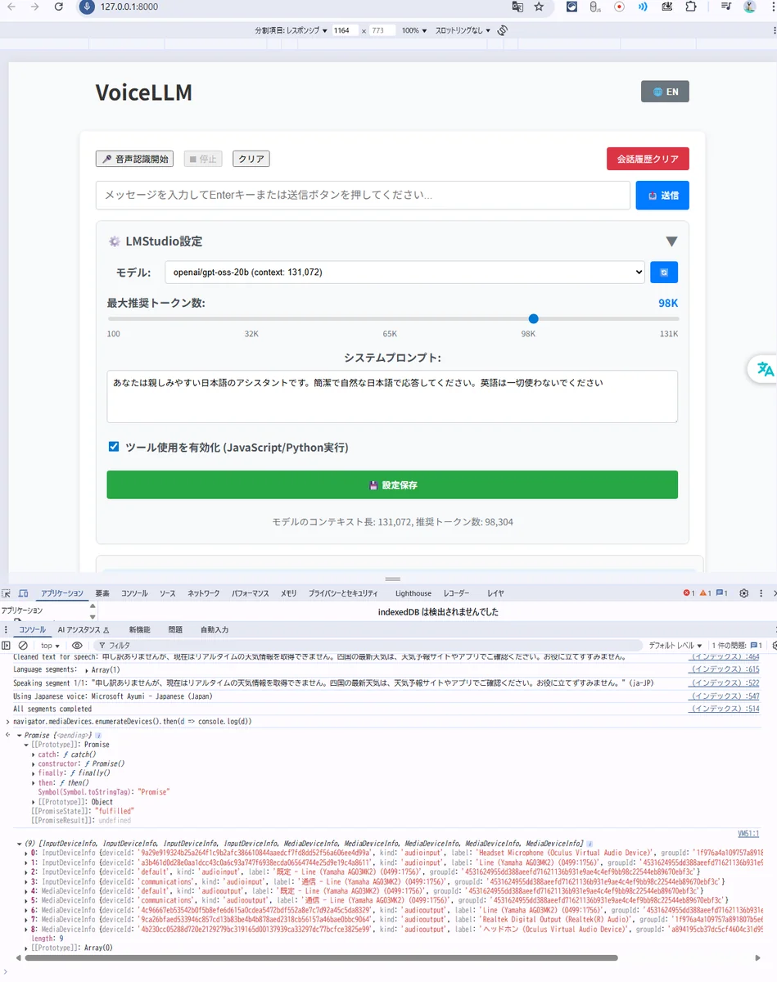777x982 pixels.
Task: Open the DevTools settings gear
Action: (743, 593)
